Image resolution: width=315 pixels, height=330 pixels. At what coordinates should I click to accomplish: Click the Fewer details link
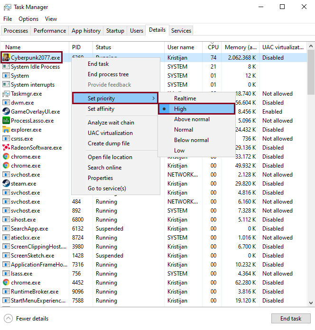32,319
